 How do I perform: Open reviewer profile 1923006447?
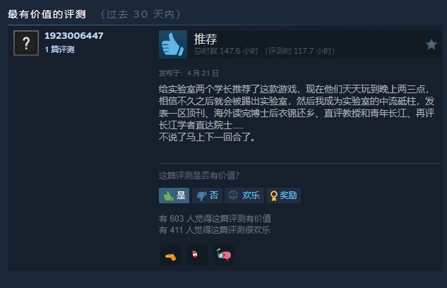click(x=74, y=35)
